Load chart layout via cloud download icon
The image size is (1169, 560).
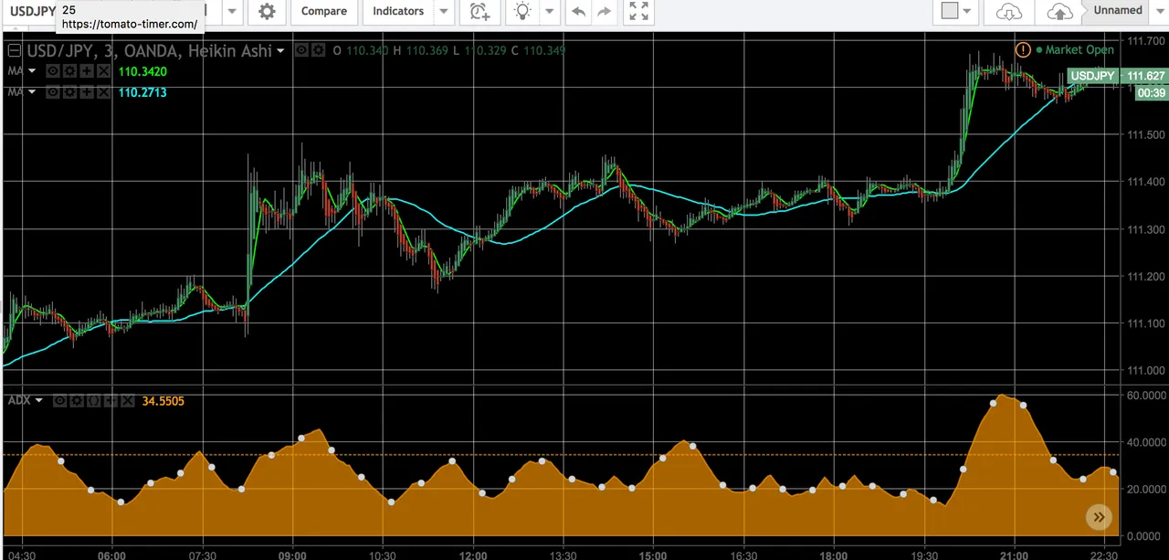(x=1008, y=12)
